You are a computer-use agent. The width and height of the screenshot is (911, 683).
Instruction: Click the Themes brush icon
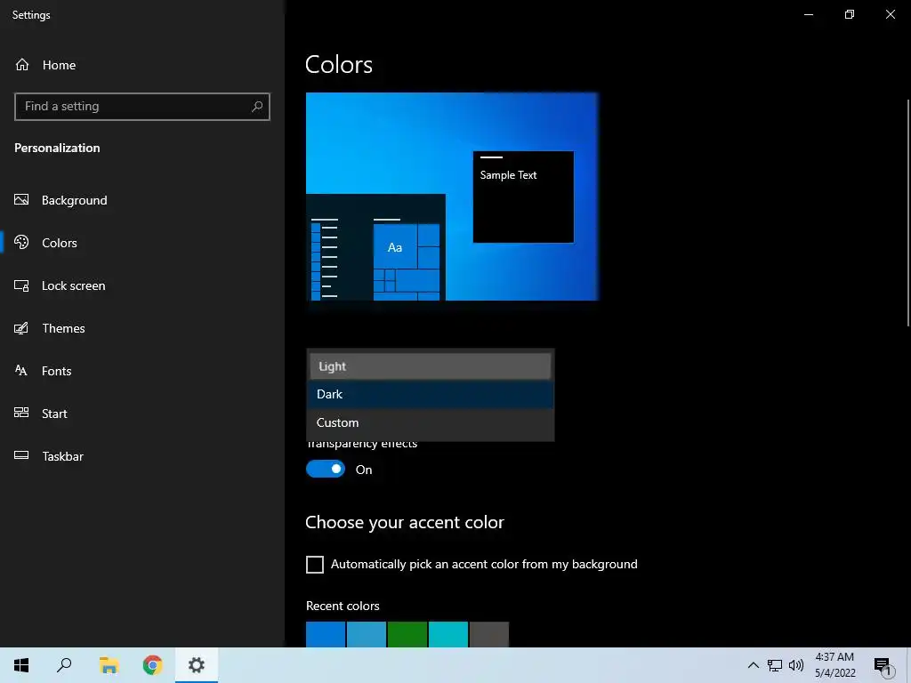point(21,328)
